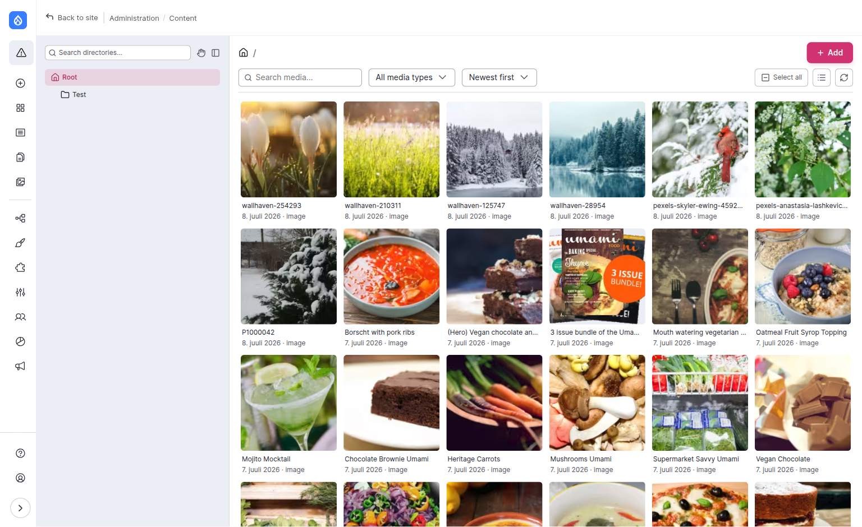Click the 'P1000042' file name text

point(258,332)
